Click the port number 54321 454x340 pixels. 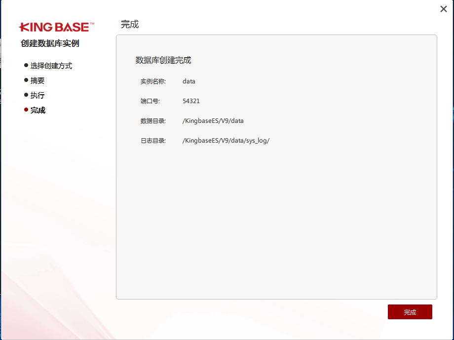tap(191, 101)
